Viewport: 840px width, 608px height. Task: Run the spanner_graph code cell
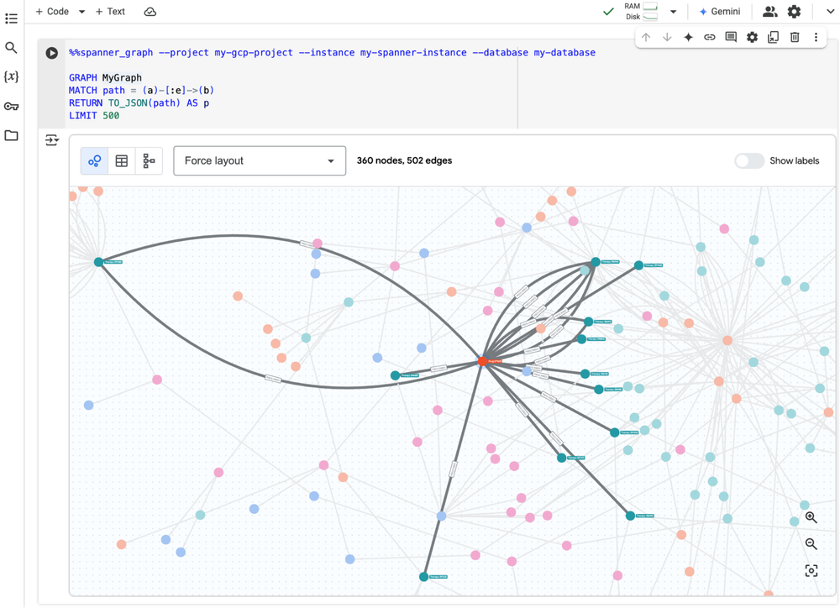[52, 53]
